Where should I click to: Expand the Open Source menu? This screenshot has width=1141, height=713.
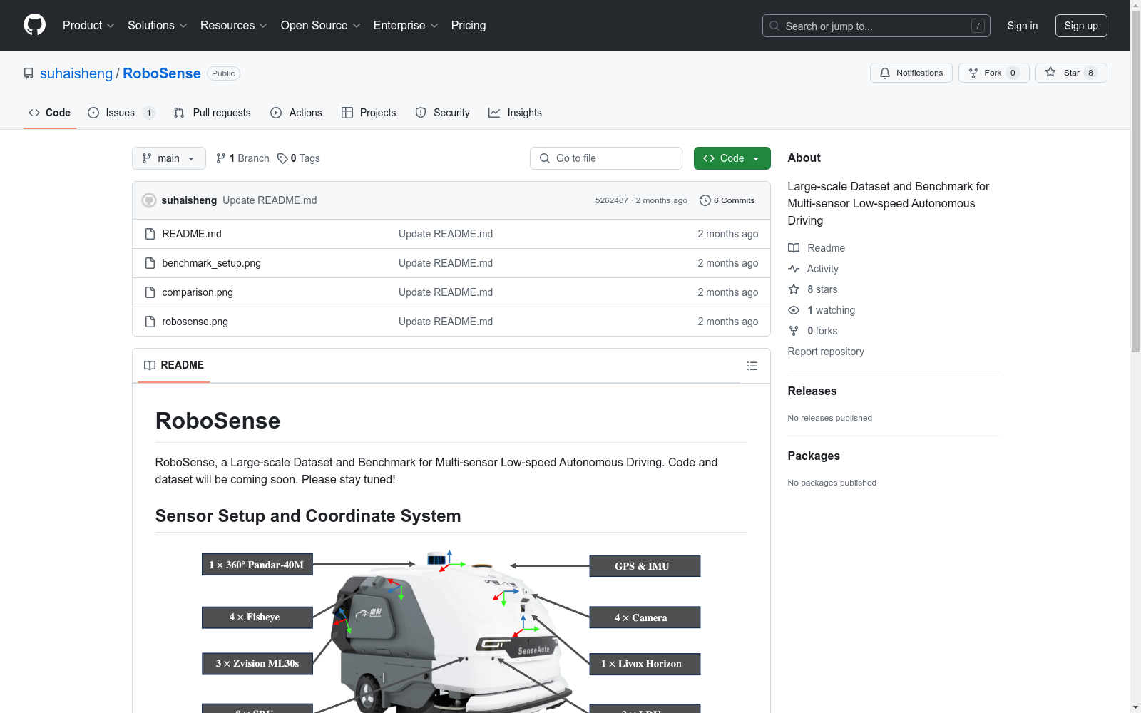(321, 26)
